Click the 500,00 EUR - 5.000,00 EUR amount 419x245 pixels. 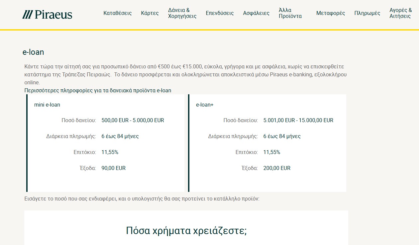click(133, 120)
